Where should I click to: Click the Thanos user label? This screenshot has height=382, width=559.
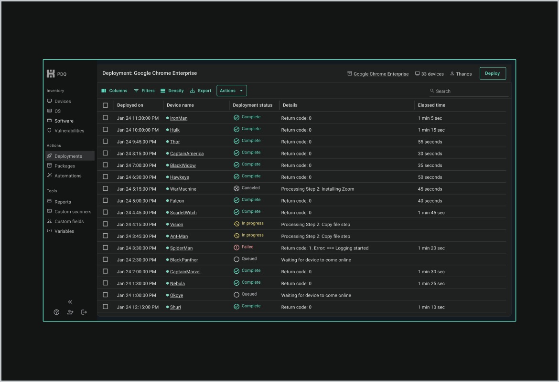[461, 74]
